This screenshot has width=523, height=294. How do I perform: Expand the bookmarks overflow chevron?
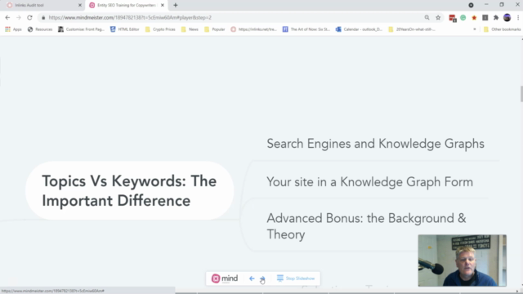point(475,29)
